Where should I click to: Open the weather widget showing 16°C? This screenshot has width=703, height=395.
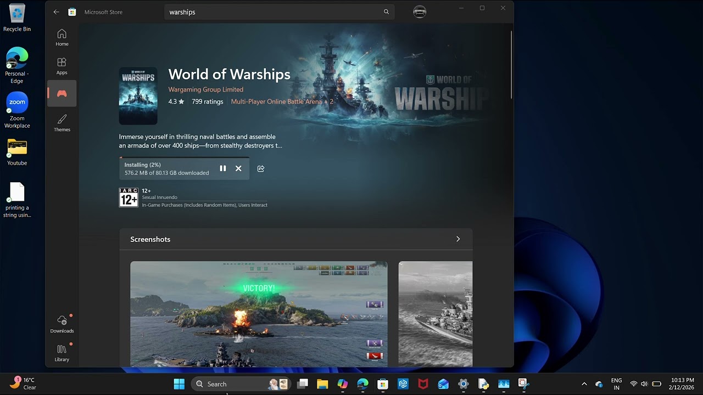[x=23, y=383]
